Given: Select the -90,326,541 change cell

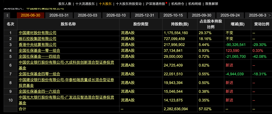Looking at the screenshot, I should click(235, 45).
